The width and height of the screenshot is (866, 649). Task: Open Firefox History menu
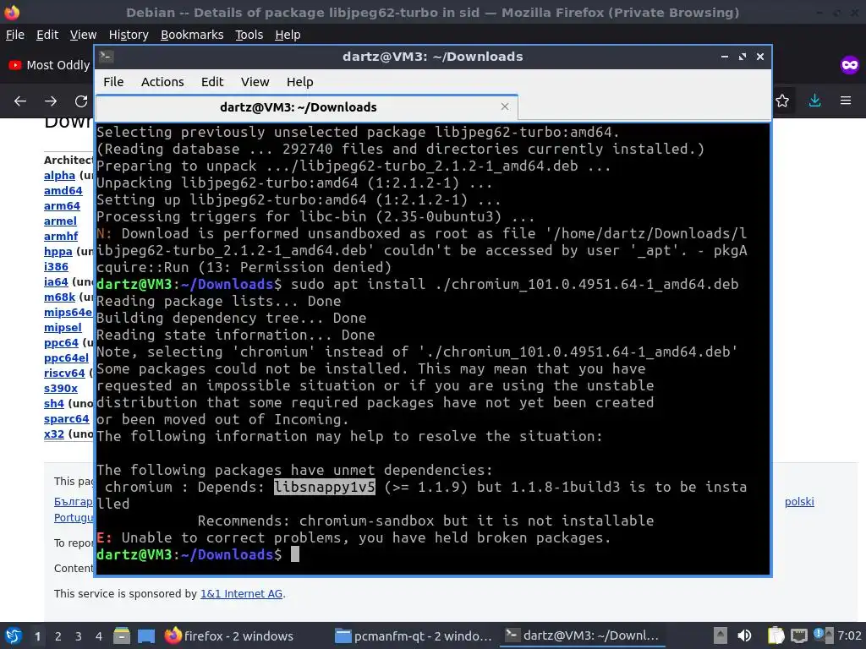pos(129,35)
